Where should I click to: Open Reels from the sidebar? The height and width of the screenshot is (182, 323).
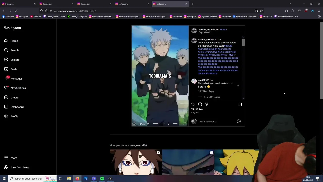point(11,69)
